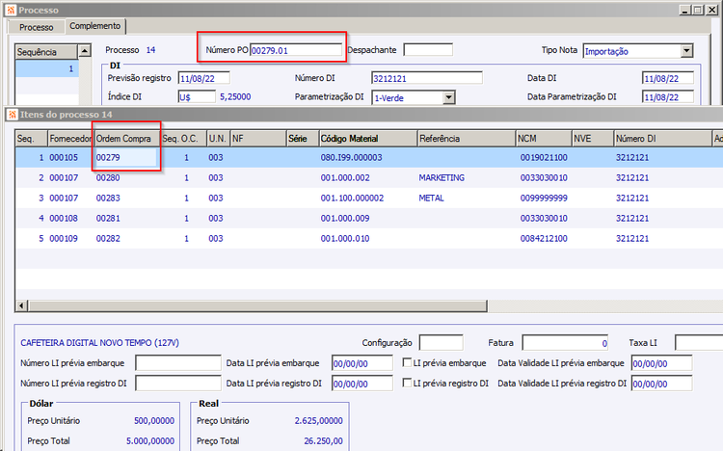Expand the Parametrização DI combo box
The height and width of the screenshot is (451, 723).
448,97
